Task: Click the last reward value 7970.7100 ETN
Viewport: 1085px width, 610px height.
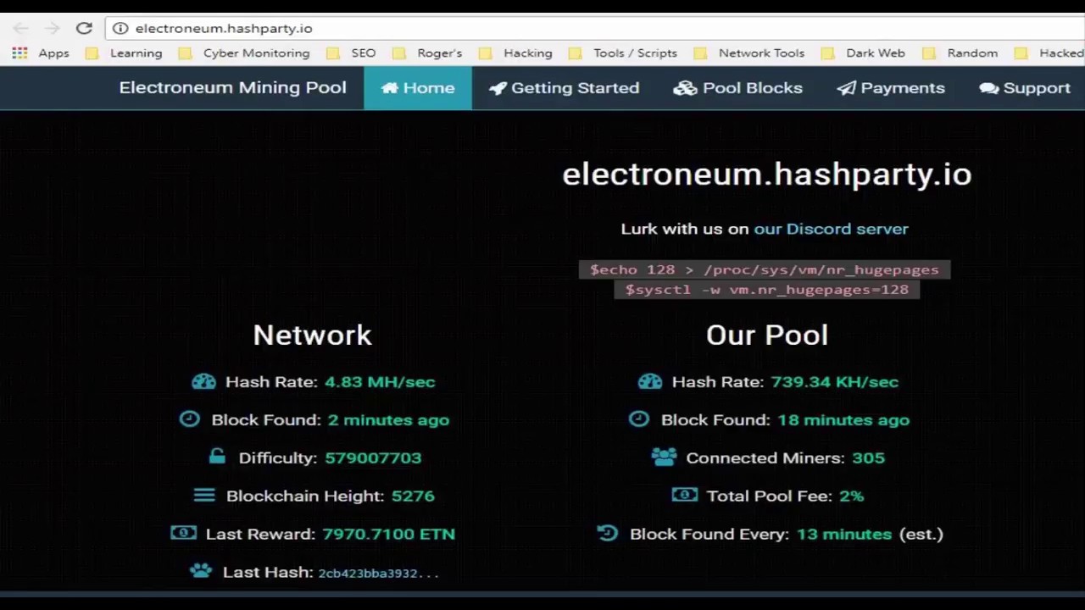Action: tap(388, 534)
